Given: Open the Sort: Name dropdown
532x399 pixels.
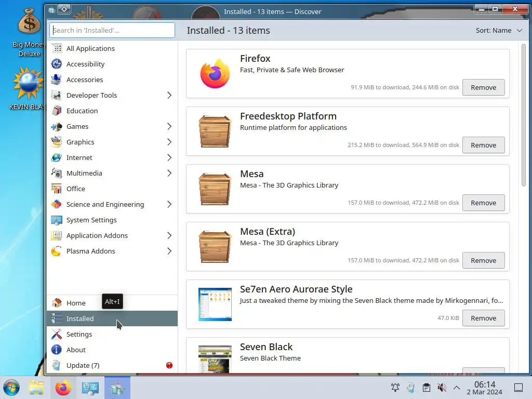Looking at the screenshot, I should point(499,31).
